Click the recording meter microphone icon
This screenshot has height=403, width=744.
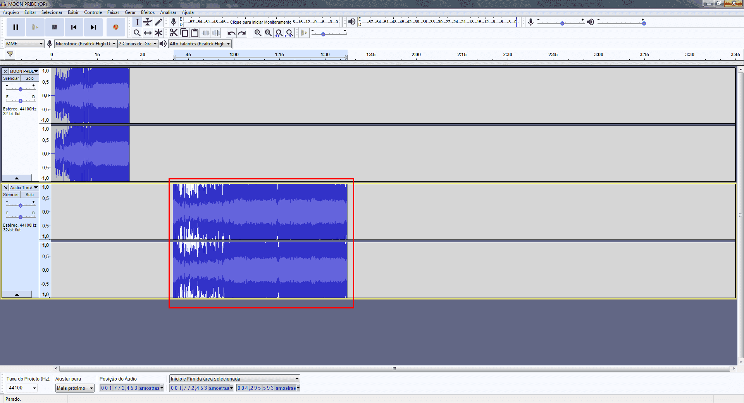[174, 22]
